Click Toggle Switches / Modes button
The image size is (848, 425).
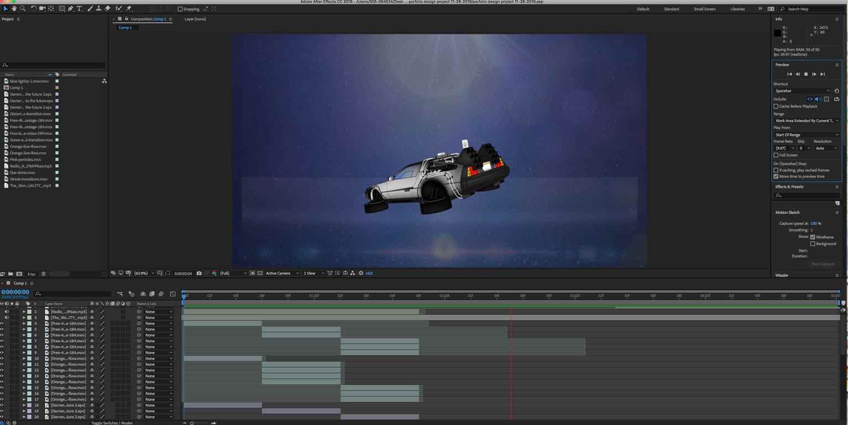(112, 423)
